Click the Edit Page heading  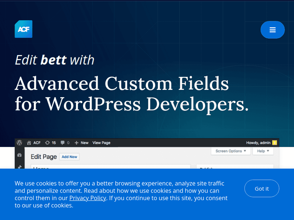[44, 157]
